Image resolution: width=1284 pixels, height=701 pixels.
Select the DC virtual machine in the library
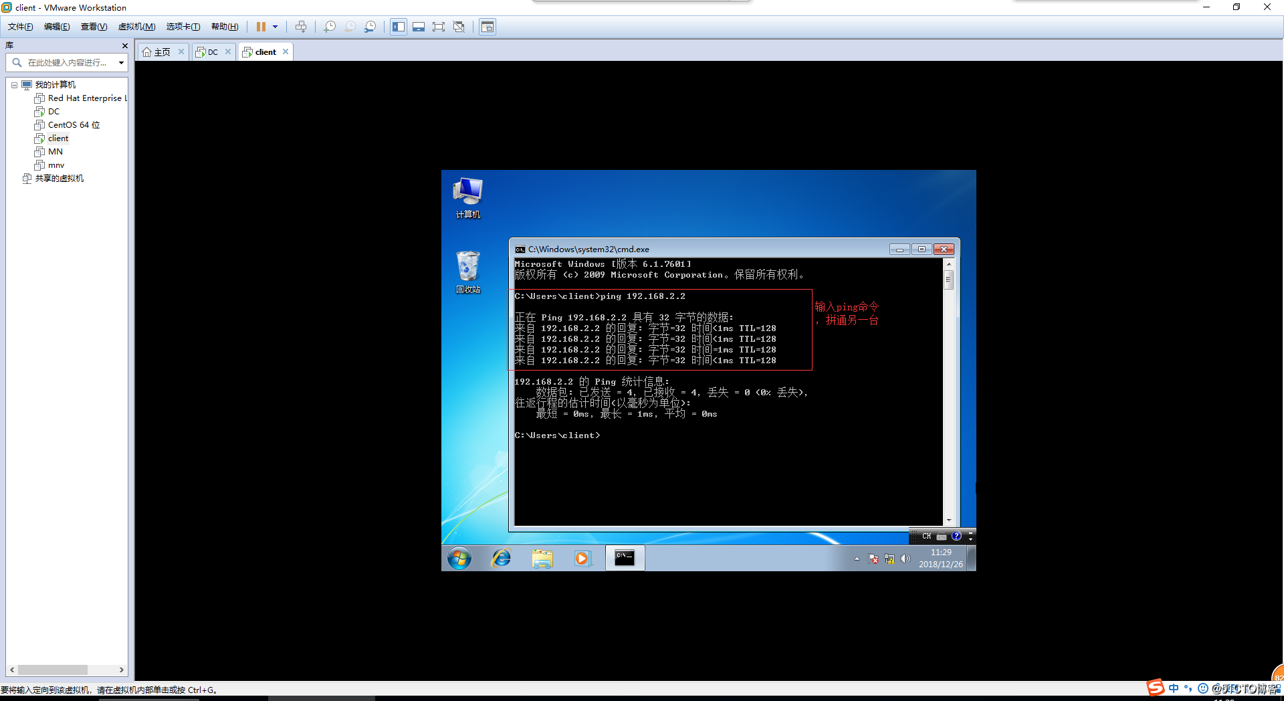click(53, 112)
